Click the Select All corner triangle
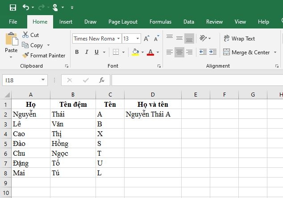 [x=7, y=95]
